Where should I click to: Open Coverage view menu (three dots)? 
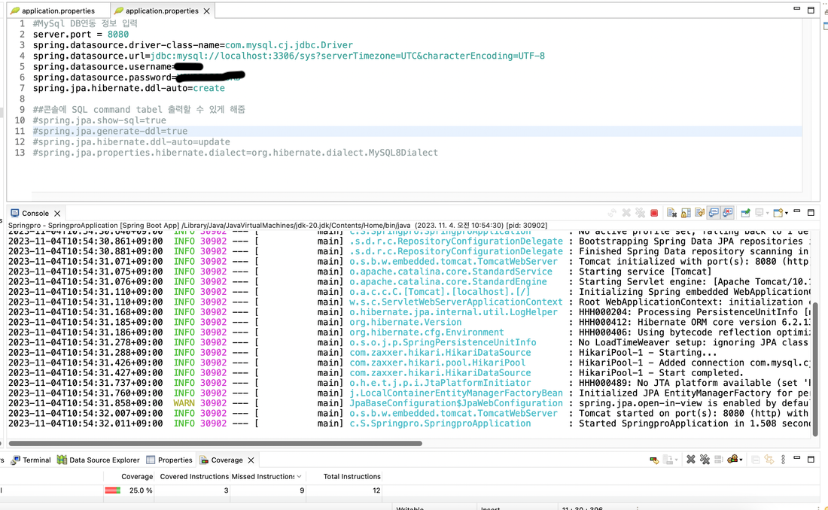[x=783, y=460]
